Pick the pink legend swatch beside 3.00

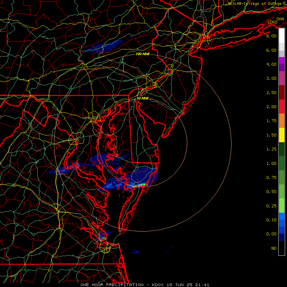point(282,78)
